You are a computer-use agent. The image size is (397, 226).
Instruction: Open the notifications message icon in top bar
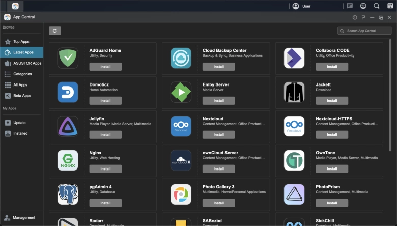350,6
